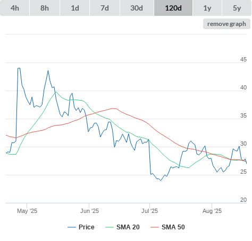Click the red SMA 50 legend marker
Viewport: 252px width, 241px height.
pyautogui.click(x=155, y=227)
